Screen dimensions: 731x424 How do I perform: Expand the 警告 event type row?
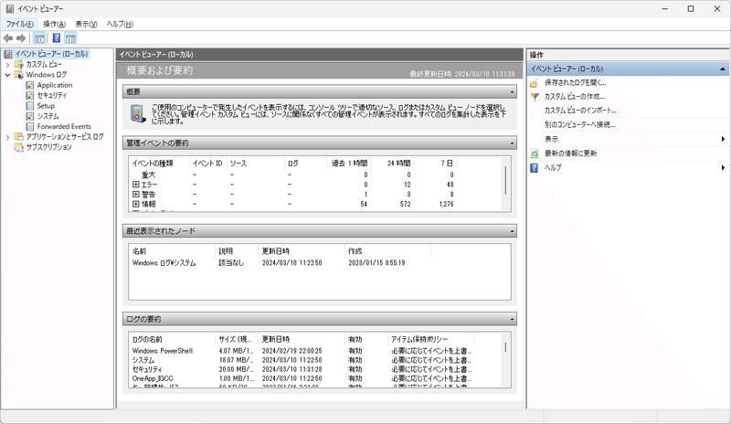coord(135,194)
